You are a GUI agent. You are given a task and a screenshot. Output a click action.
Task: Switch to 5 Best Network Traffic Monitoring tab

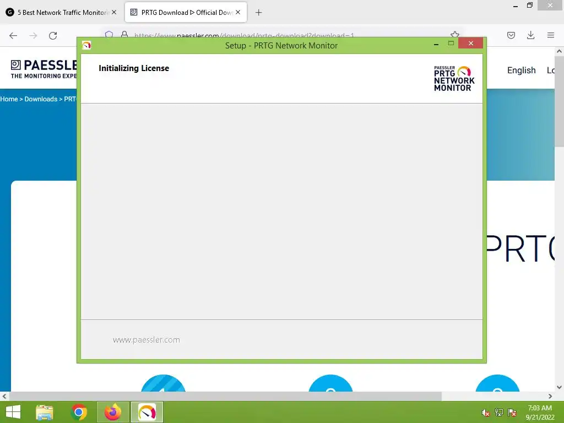click(61, 12)
